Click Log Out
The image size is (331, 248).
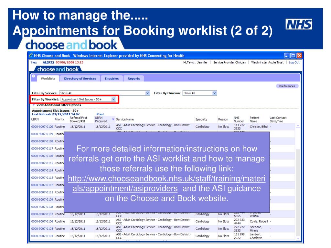click(294, 62)
